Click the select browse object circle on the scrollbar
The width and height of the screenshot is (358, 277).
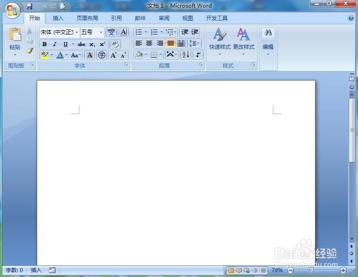coord(351,254)
